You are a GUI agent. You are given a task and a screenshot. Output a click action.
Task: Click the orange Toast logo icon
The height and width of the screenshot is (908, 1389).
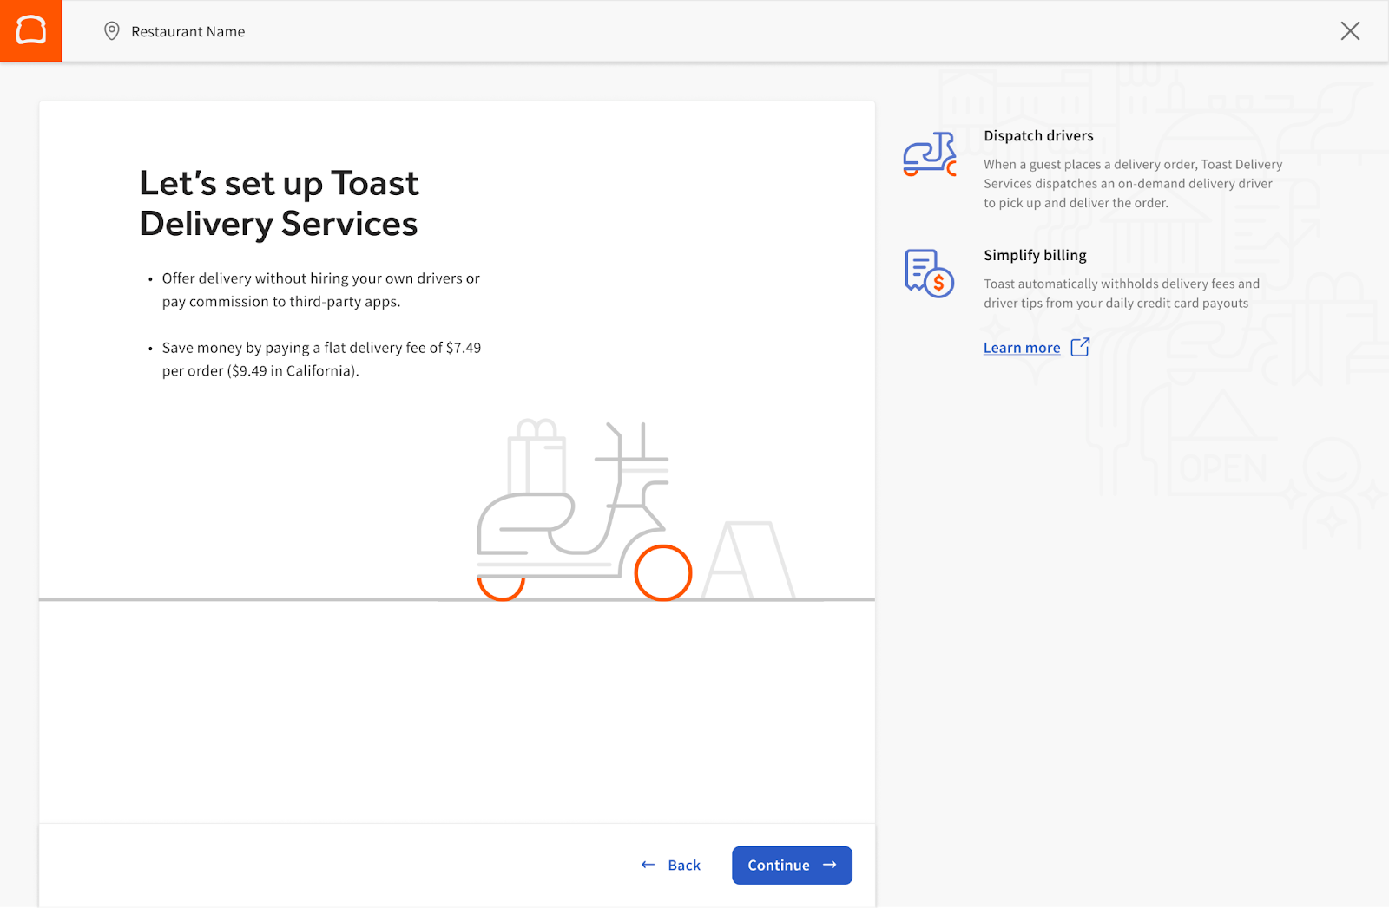[30, 30]
